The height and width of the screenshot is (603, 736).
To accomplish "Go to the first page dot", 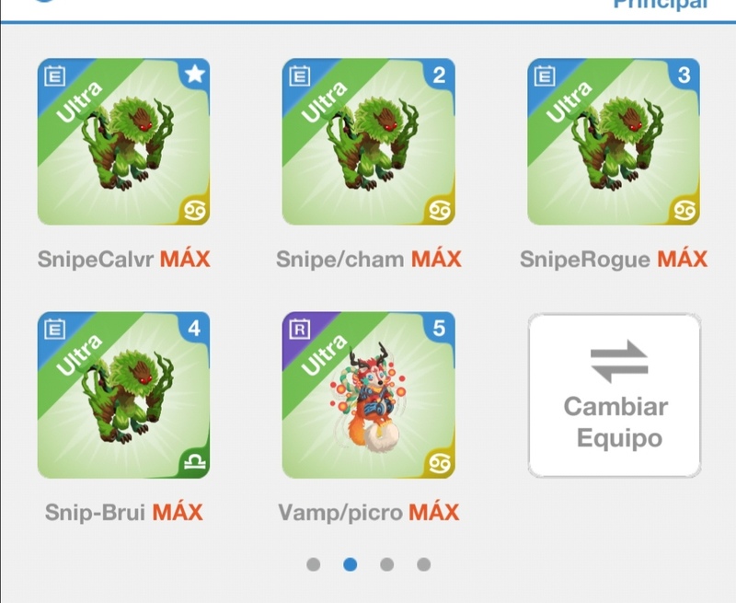I will (313, 564).
